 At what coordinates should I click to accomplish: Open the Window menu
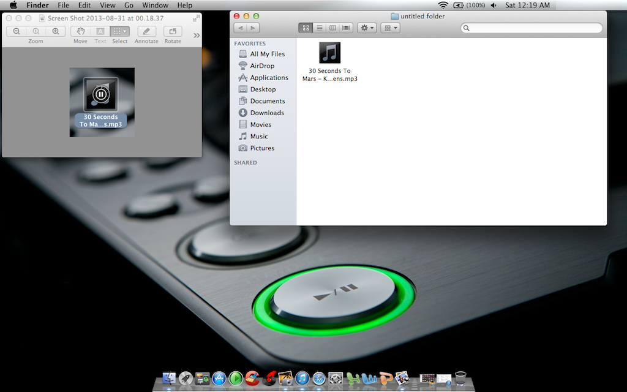click(155, 5)
